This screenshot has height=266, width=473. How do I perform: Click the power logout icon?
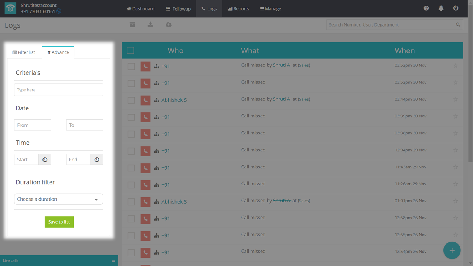456,8
